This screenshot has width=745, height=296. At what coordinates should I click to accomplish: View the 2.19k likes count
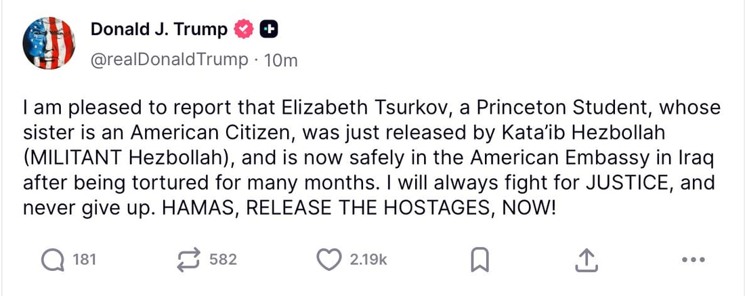pyautogui.click(x=368, y=259)
